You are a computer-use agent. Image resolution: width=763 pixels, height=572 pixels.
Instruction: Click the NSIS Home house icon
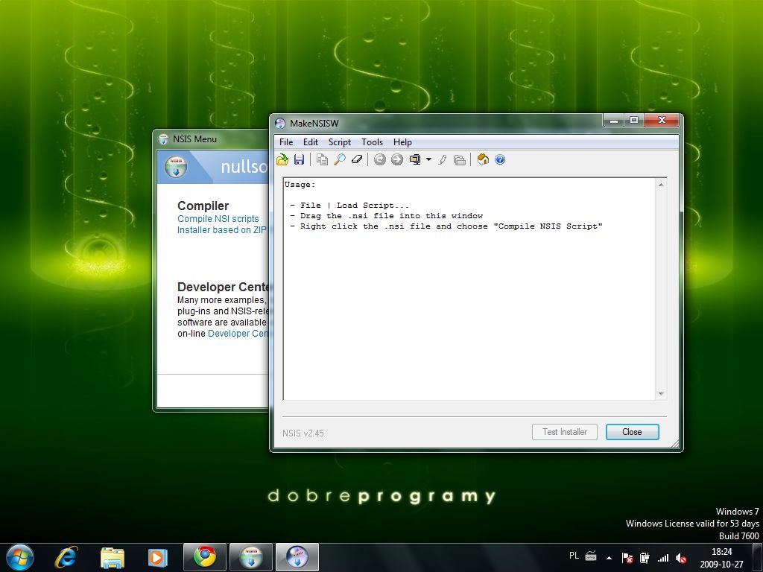483,159
